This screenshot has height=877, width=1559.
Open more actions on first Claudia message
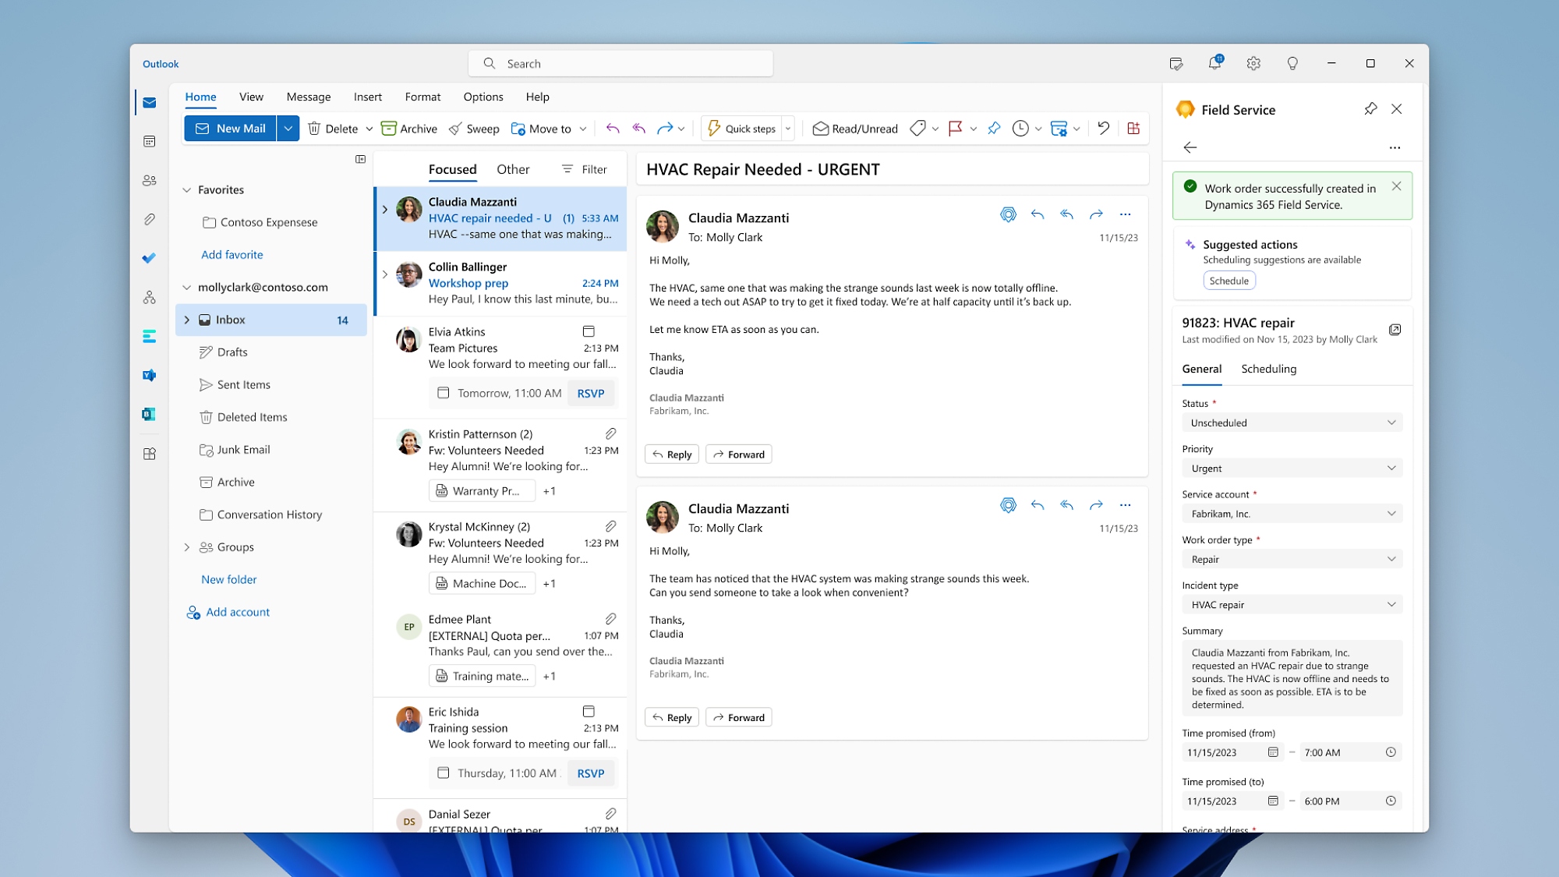pyautogui.click(x=1125, y=214)
